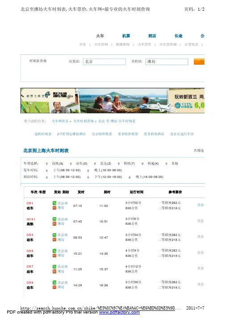This screenshot has width=225, height=318.
Task: Focus the 出发站 input containing 北京
Action: tap(104, 62)
